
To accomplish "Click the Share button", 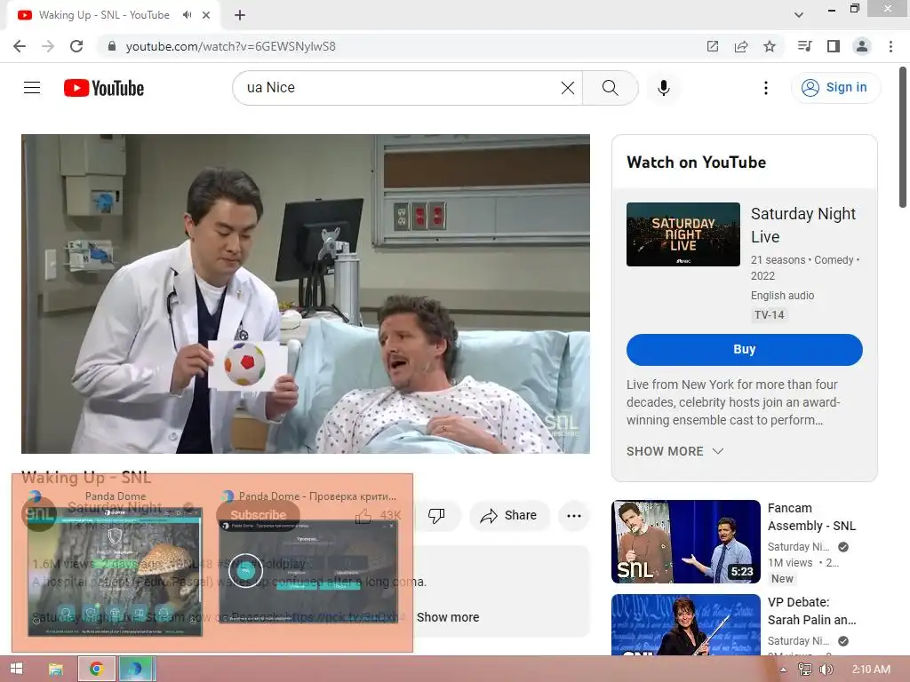I will coord(508,515).
